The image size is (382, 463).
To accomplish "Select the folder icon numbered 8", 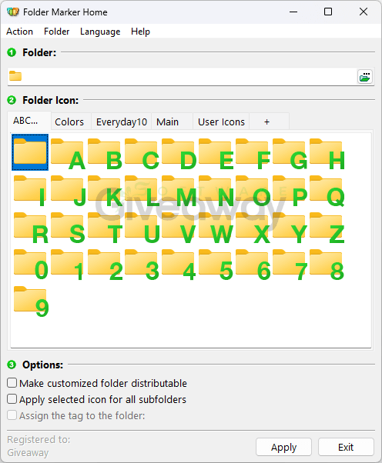I will pyautogui.click(x=326, y=264).
